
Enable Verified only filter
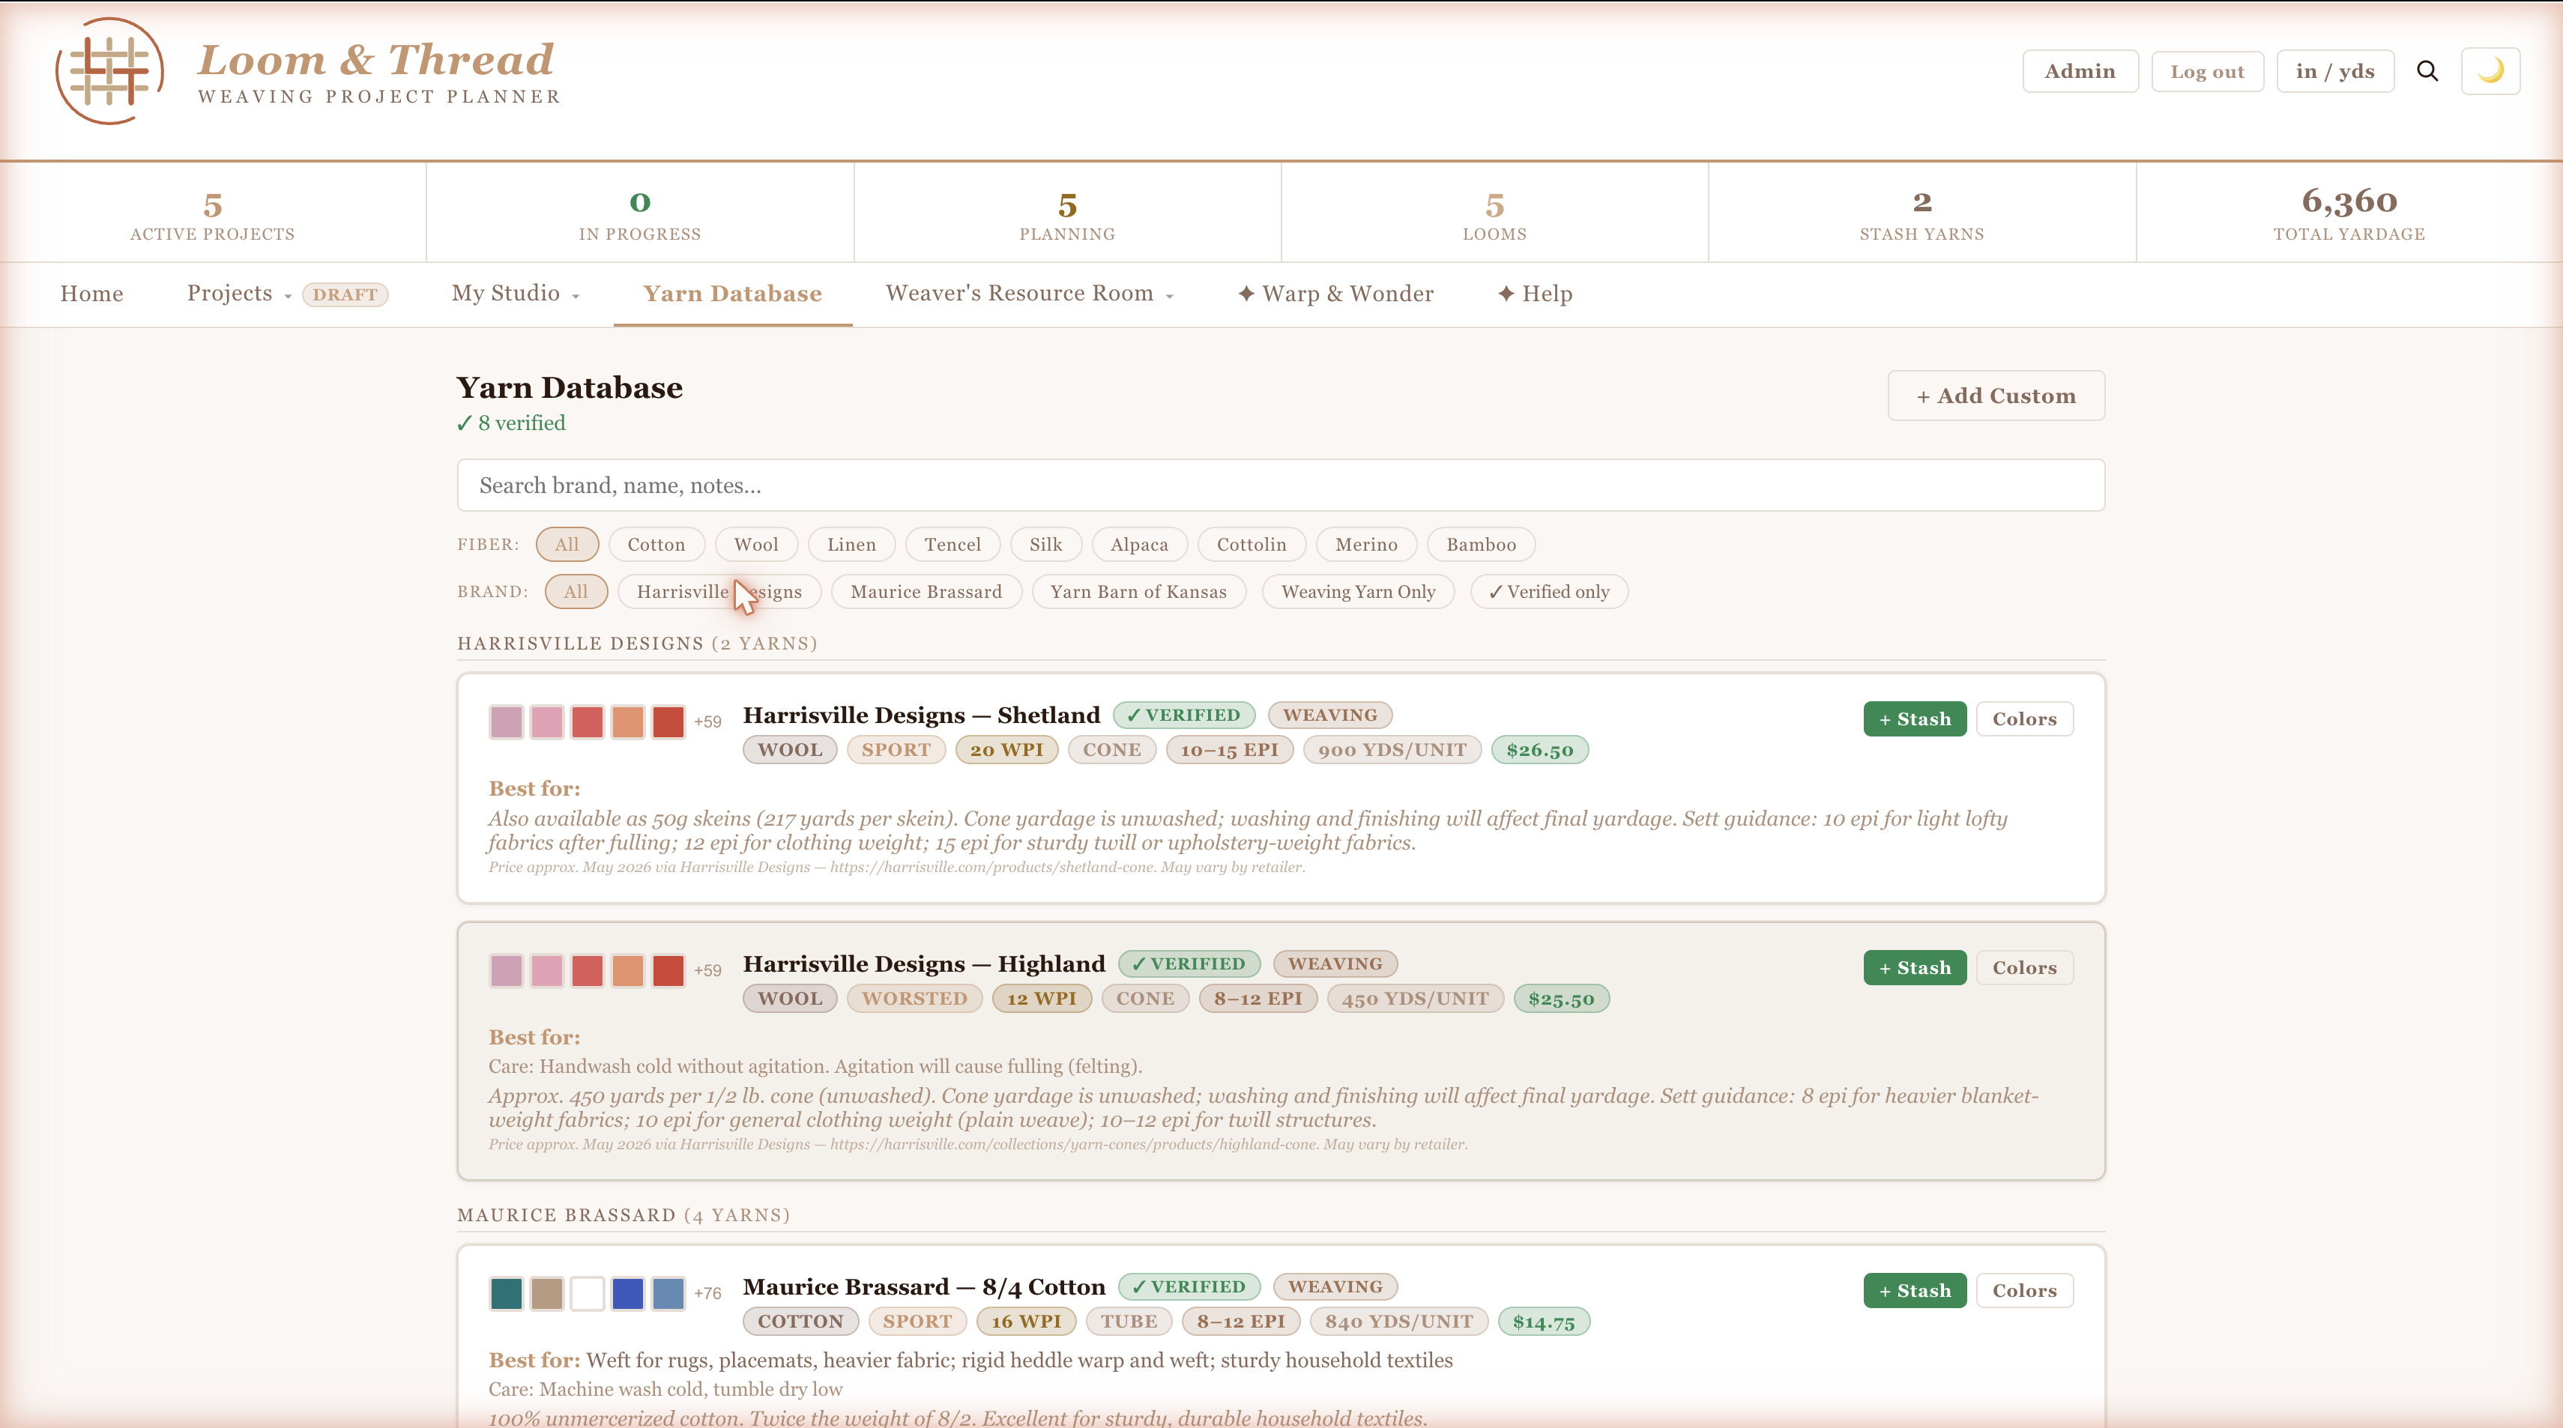coord(1548,592)
